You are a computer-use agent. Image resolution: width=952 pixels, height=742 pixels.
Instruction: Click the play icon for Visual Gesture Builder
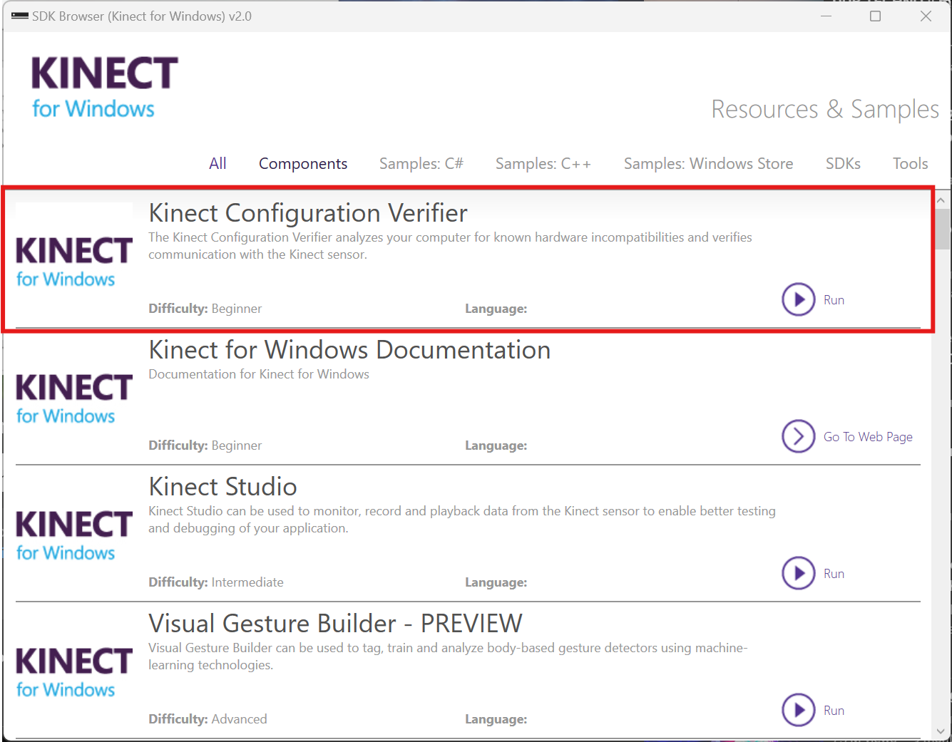pyautogui.click(x=798, y=710)
